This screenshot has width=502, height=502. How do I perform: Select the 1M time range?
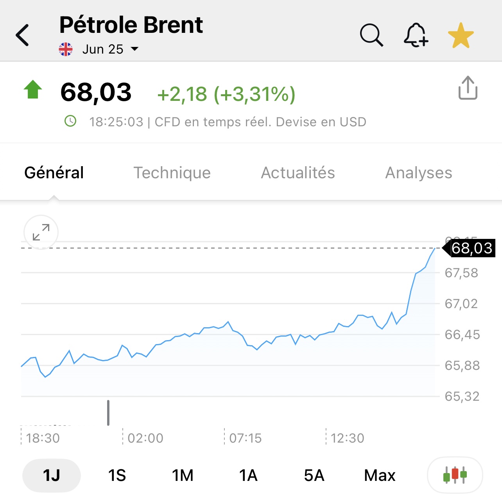pyautogui.click(x=183, y=475)
